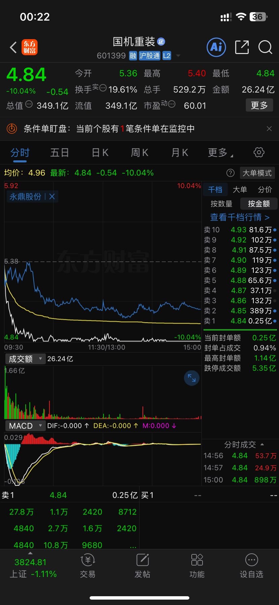The image size is (279, 605).
Task: Switch to 月K chart tab
Action: pyautogui.click(x=180, y=153)
